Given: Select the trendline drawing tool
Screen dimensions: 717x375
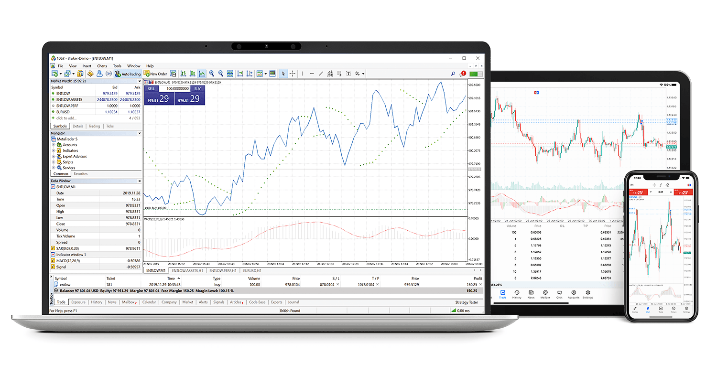Looking at the screenshot, I should point(321,74).
